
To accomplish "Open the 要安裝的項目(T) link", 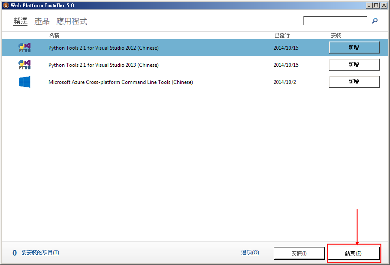I will click(x=40, y=253).
